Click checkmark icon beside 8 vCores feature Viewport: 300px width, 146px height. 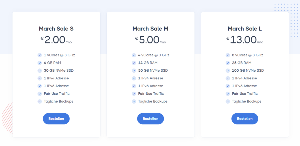point(227,55)
